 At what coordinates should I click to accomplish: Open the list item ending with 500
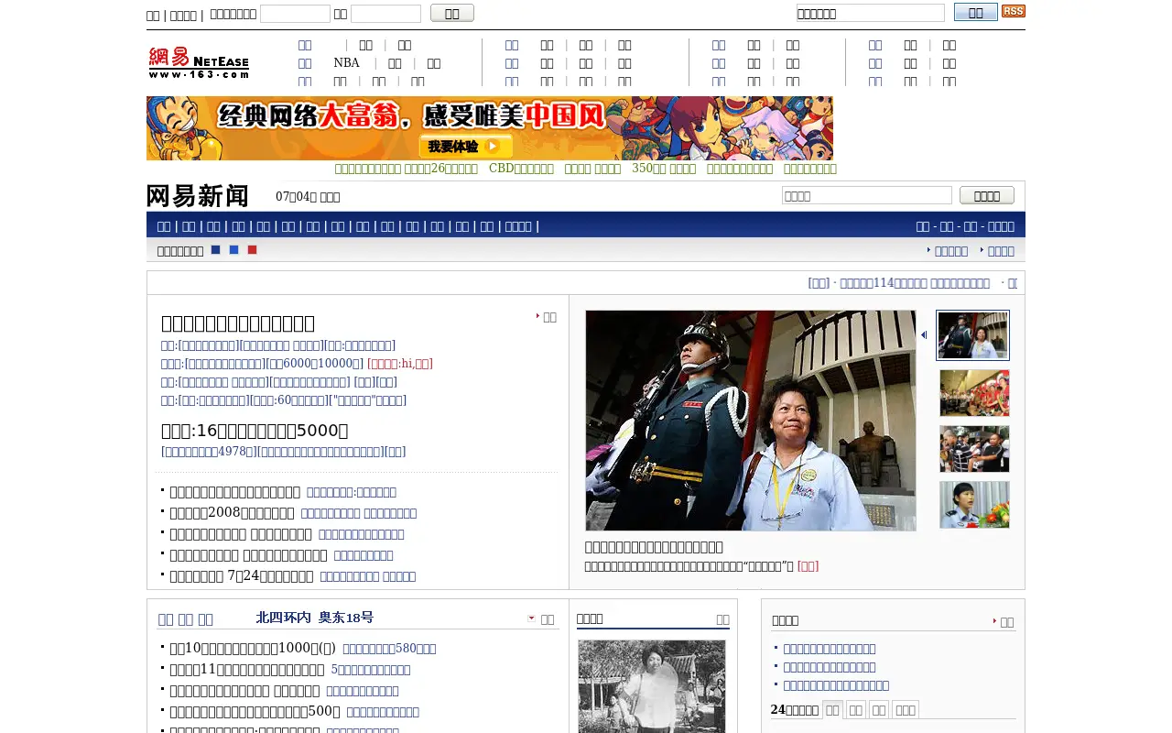(x=255, y=711)
